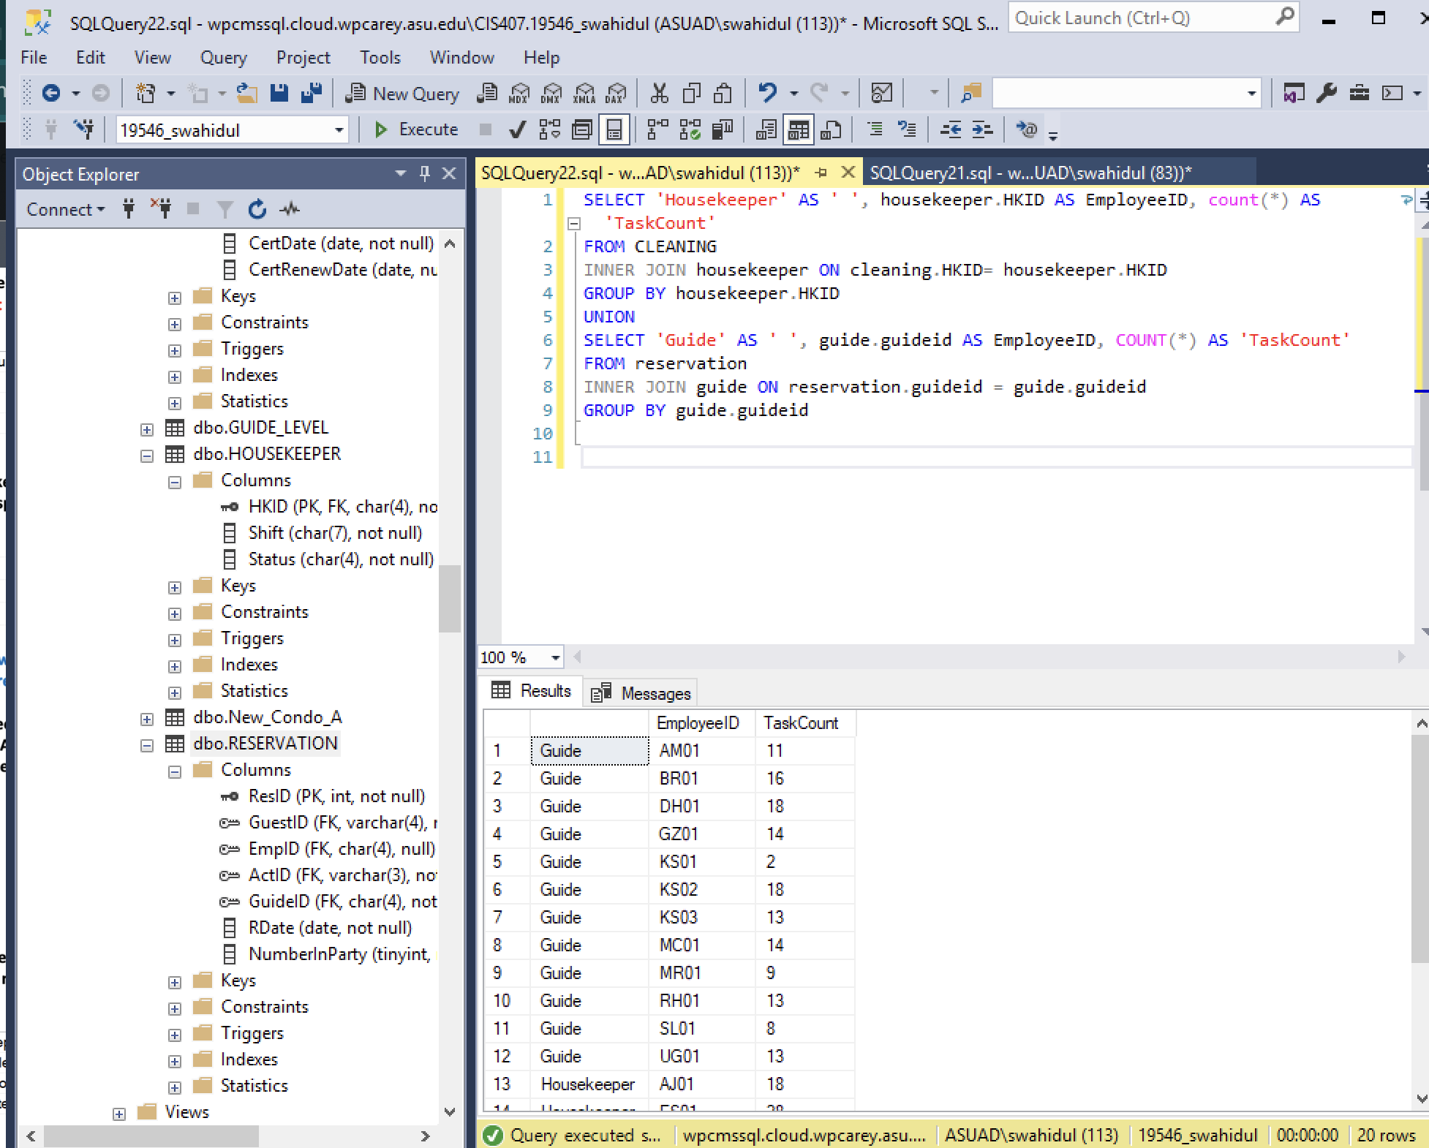Click the Undo arrow icon
The width and height of the screenshot is (1429, 1148).
click(x=767, y=93)
